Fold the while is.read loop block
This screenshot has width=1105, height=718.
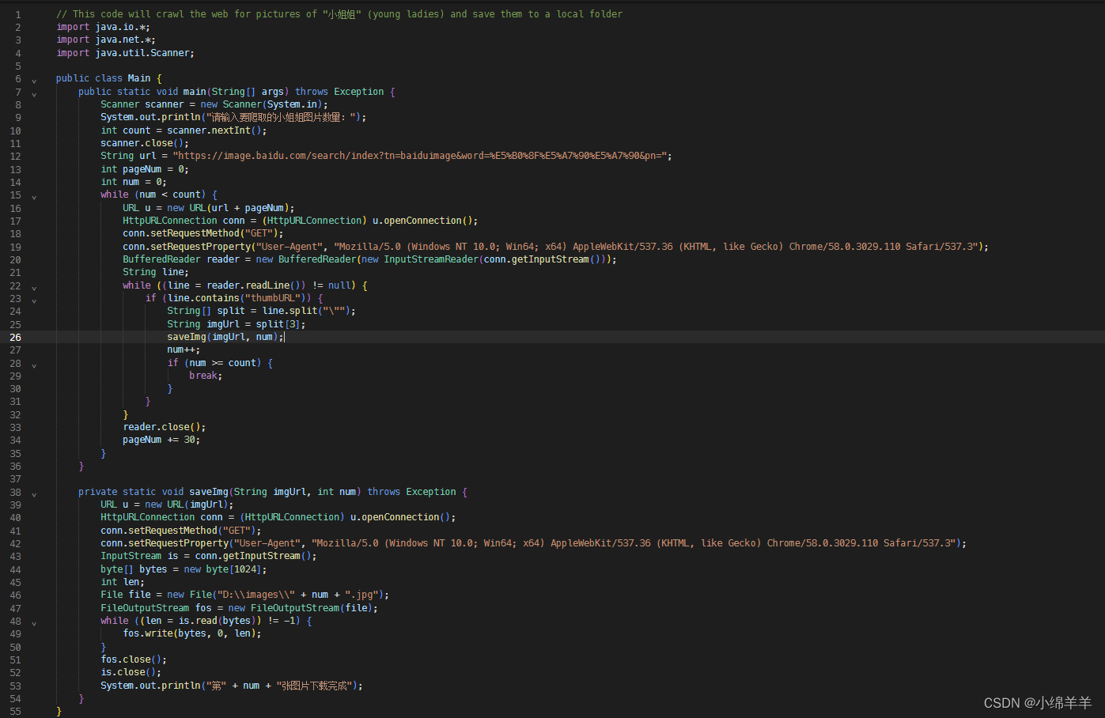(x=34, y=623)
